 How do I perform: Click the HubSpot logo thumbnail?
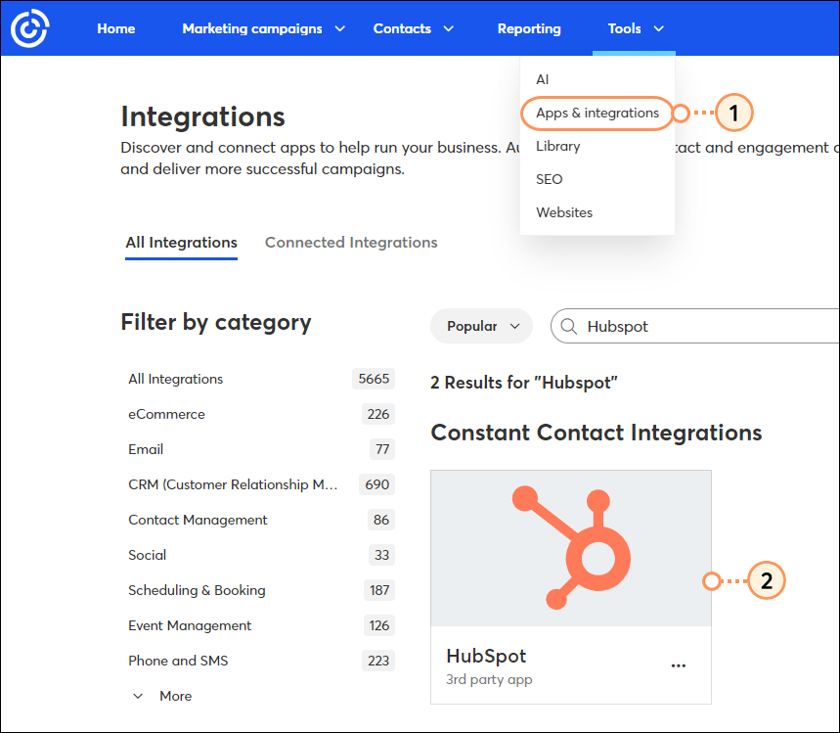tap(570, 548)
